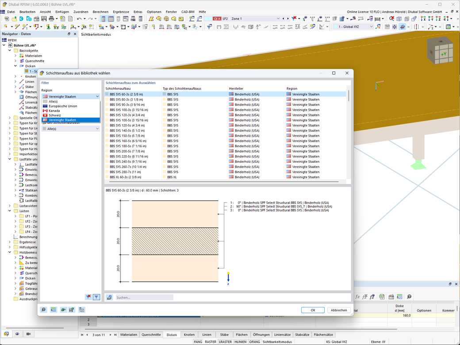Click the search icon left of Suchen field
The width and height of the screenshot is (460, 345).
[109, 298]
